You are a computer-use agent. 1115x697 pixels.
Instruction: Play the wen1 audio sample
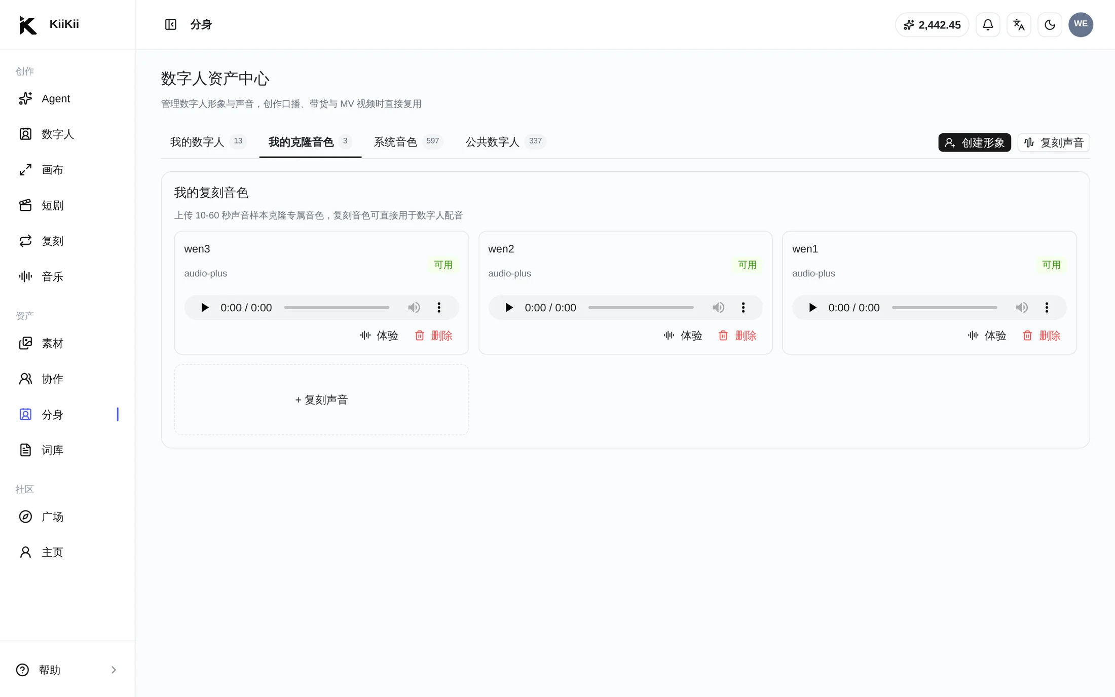(812, 307)
